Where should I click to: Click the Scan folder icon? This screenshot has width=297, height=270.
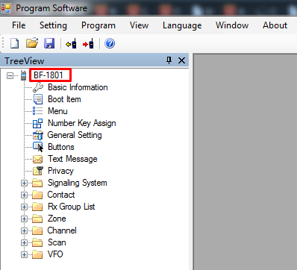[37, 242]
